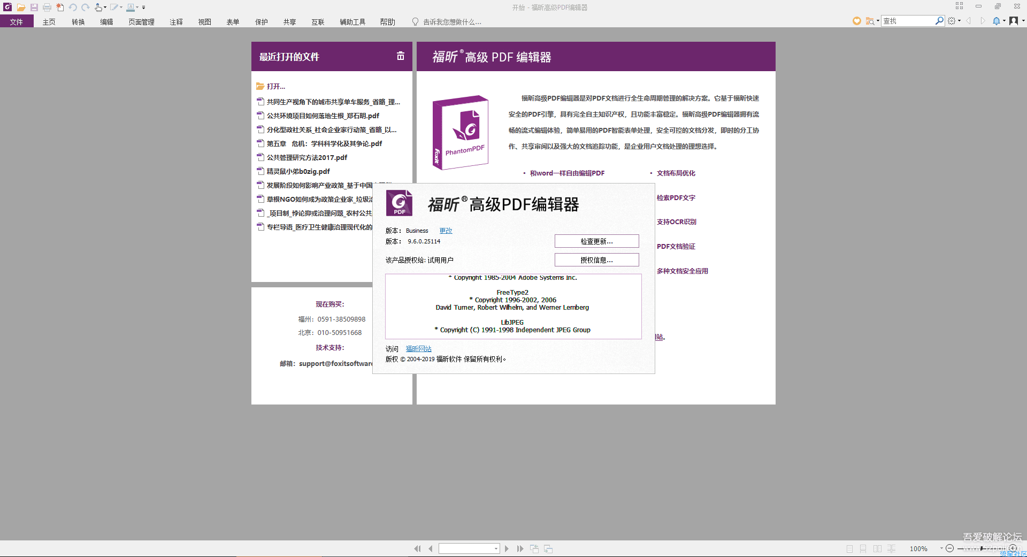
Task: Open recent file 公共管理研究方法2017.pdf
Action: pyautogui.click(x=306, y=157)
